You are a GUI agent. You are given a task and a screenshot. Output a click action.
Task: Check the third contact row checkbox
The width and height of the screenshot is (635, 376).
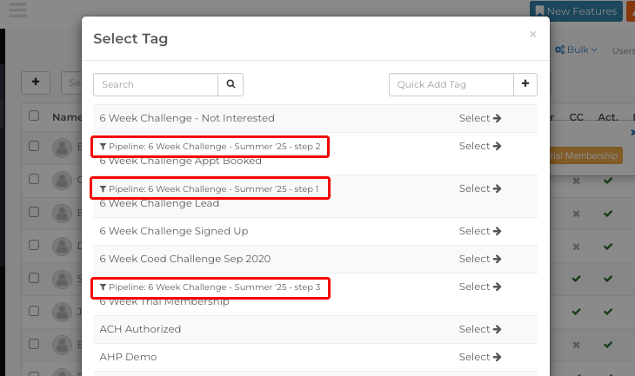[34, 212]
